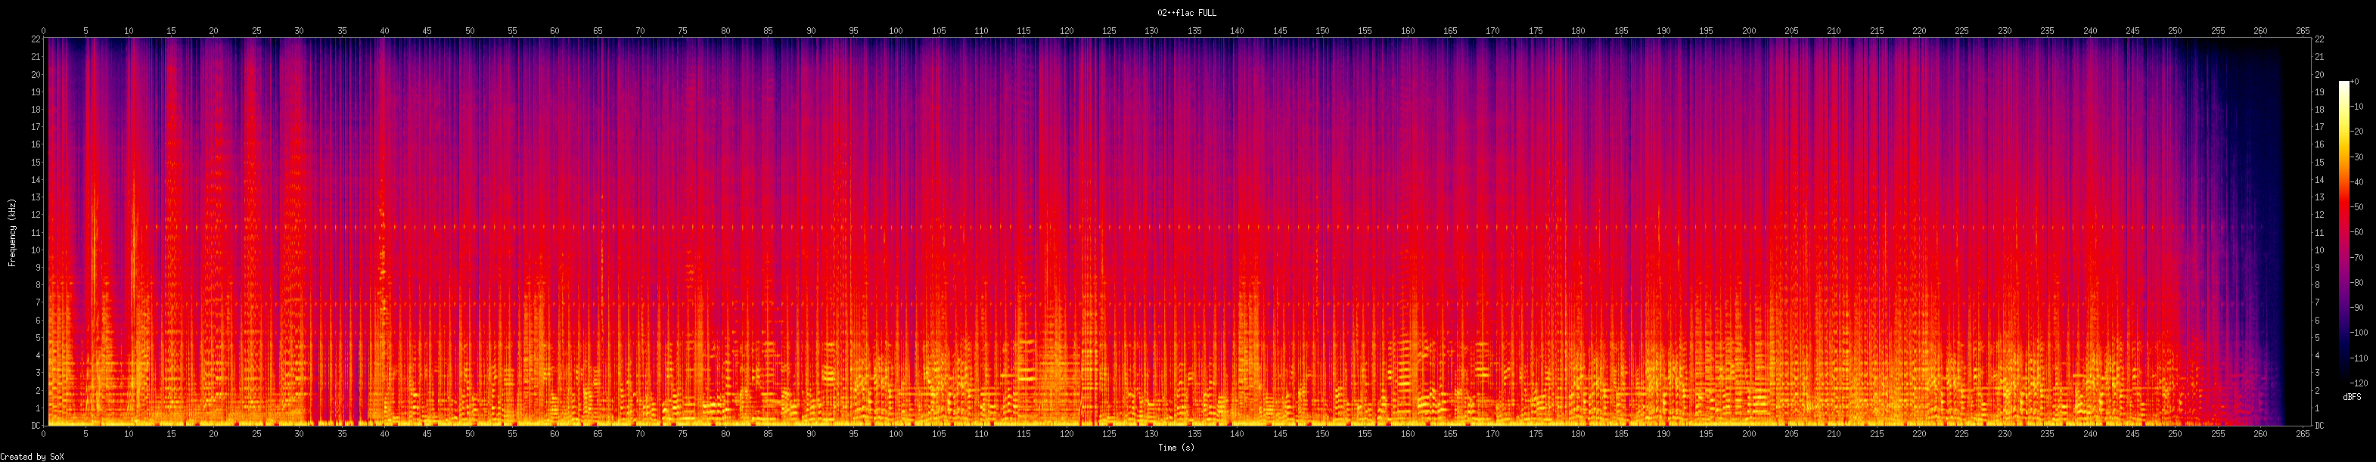Click the 50 s mark on the bottom time axis
Viewport: 2376px width, 462px height.
[470, 433]
